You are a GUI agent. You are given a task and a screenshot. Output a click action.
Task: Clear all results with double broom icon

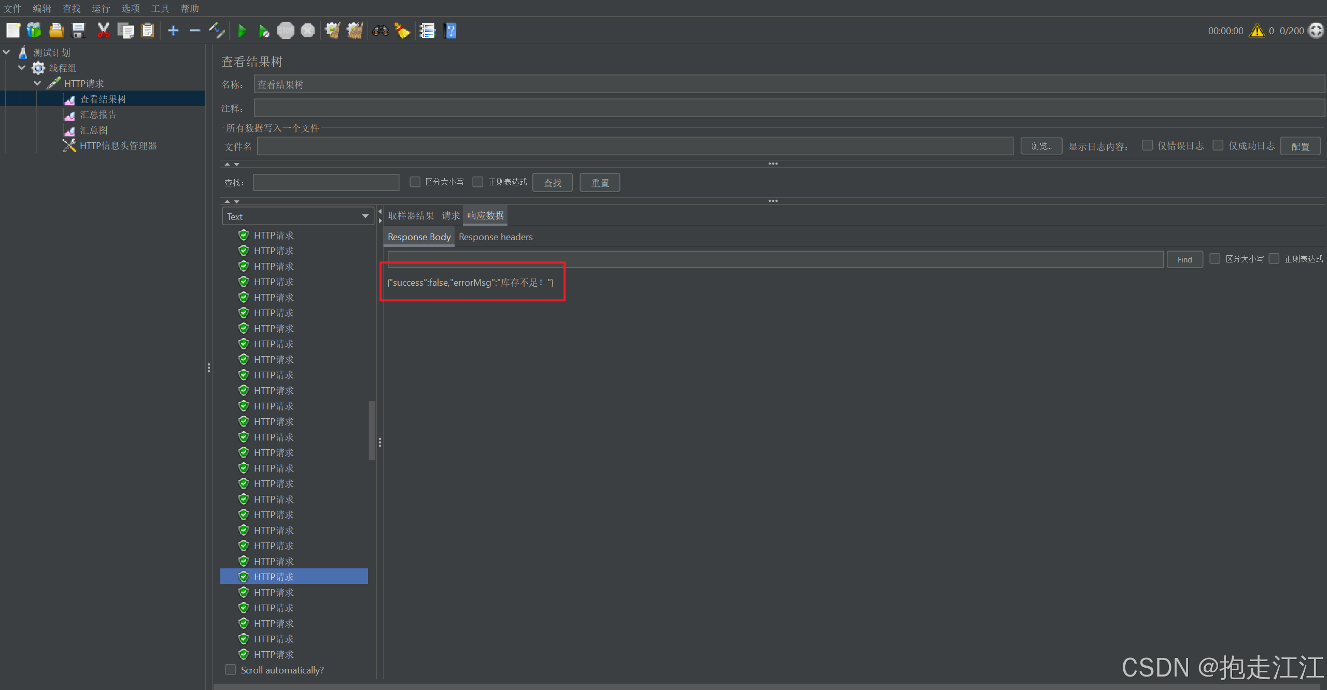point(355,31)
